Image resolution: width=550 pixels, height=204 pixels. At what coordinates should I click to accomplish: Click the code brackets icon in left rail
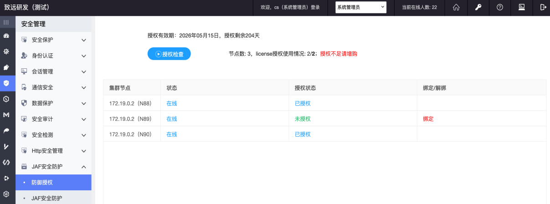click(x=6, y=162)
